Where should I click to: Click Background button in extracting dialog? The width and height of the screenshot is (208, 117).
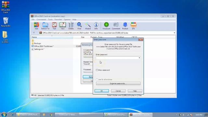(x=88, y=77)
